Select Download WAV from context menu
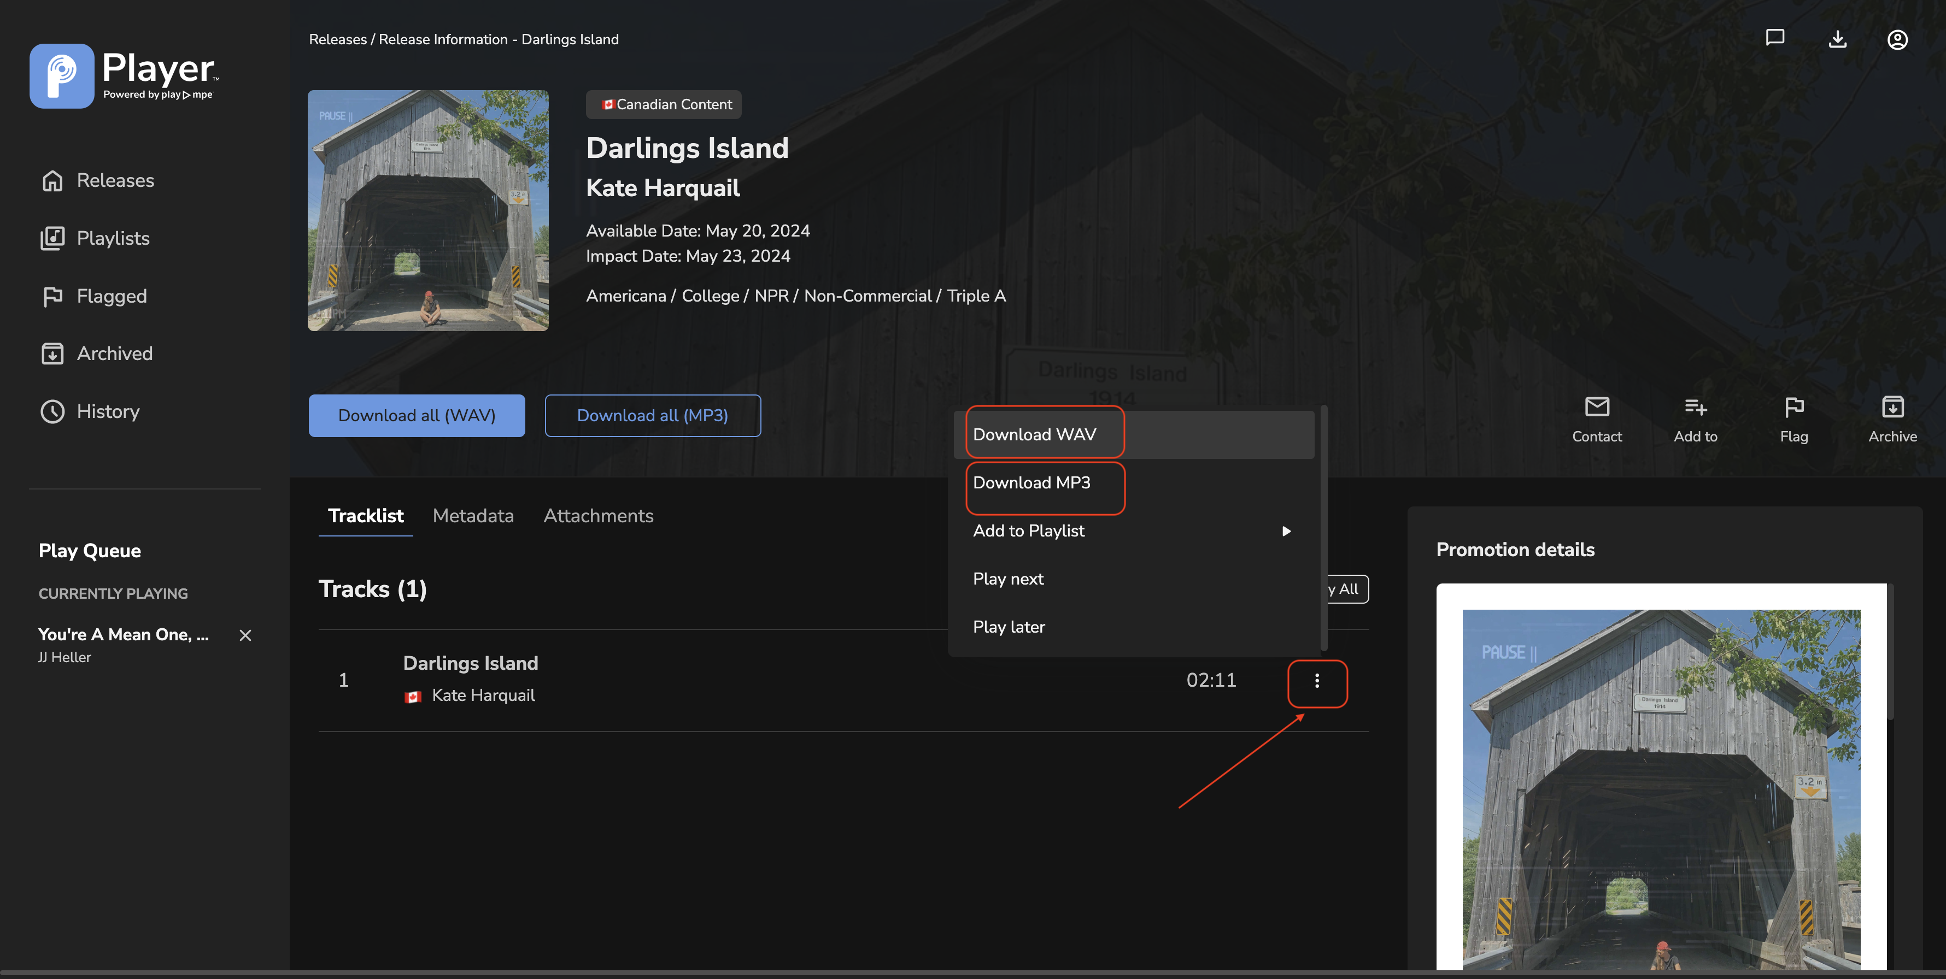The width and height of the screenshot is (1946, 979). click(x=1133, y=435)
